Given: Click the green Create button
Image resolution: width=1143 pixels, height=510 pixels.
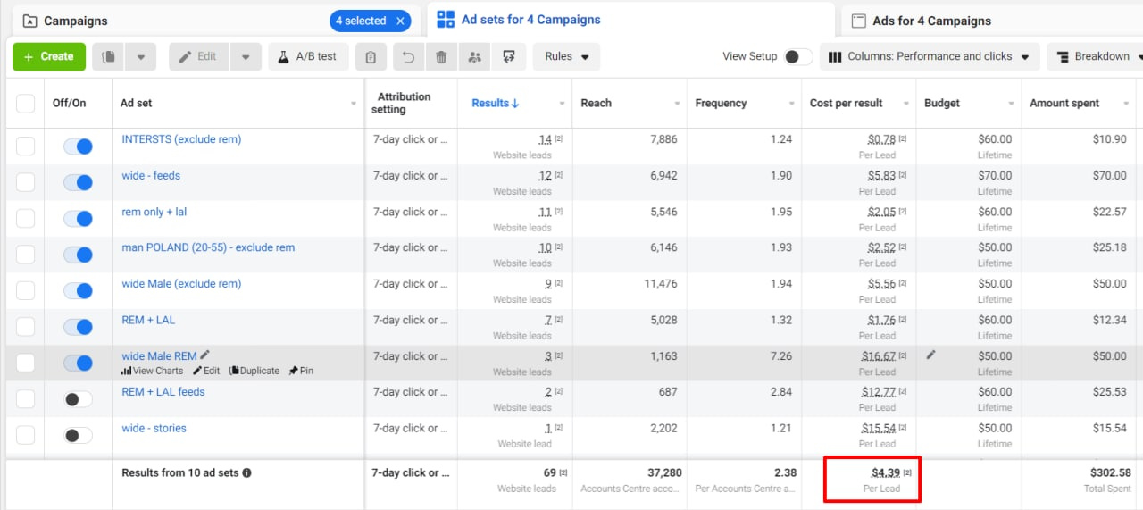Looking at the screenshot, I should tap(49, 56).
